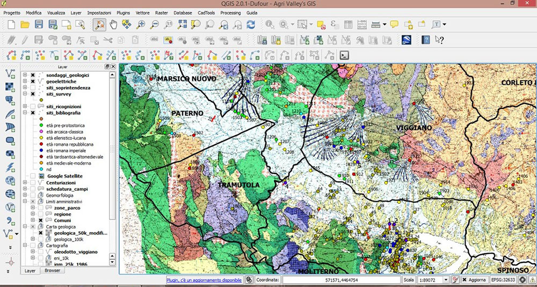The width and height of the screenshot is (537, 287).
Task: Click the Coordinata input field
Action: pos(341,280)
